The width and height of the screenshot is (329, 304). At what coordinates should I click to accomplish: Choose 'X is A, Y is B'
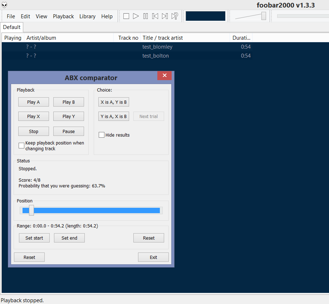tap(114, 102)
